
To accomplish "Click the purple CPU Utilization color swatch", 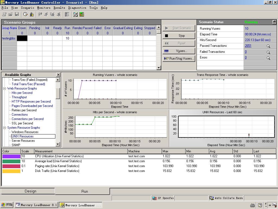I will tap(11, 156).
